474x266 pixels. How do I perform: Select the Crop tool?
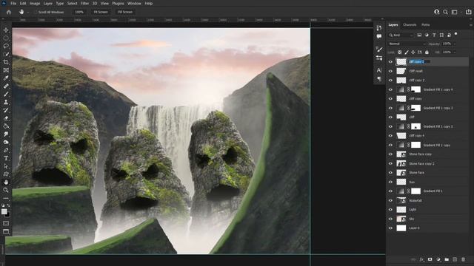[x=6, y=62]
